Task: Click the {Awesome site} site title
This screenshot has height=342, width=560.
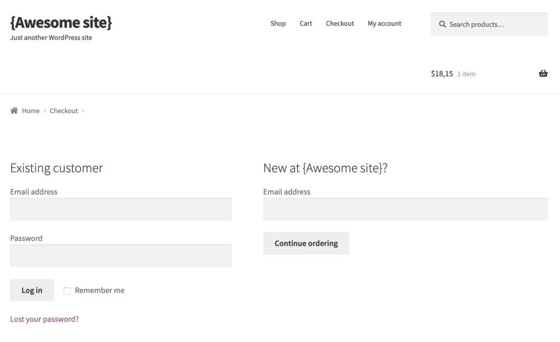Action: tap(61, 22)
